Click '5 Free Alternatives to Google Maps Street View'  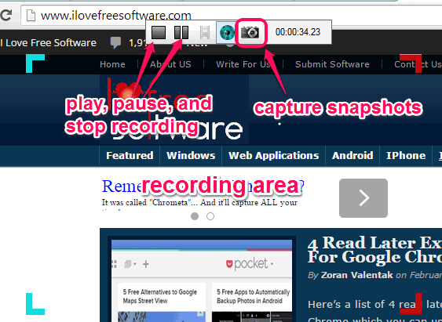point(160,296)
